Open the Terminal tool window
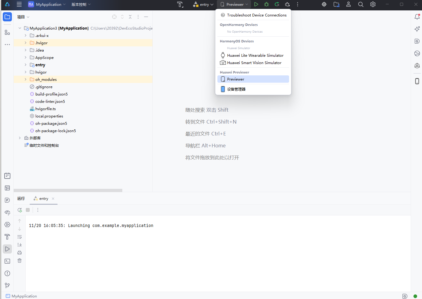Image resolution: width=422 pixels, height=299 pixels. (x=7, y=261)
